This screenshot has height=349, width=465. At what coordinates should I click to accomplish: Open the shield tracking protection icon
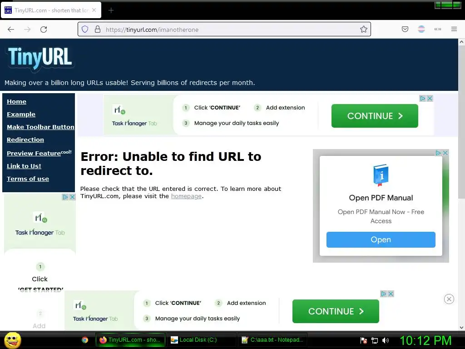pos(85,29)
